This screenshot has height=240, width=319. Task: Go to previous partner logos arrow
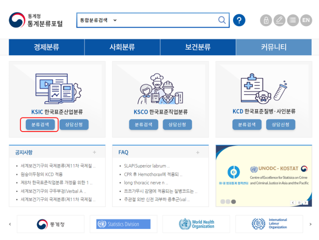pyautogui.click(x=10, y=224)
